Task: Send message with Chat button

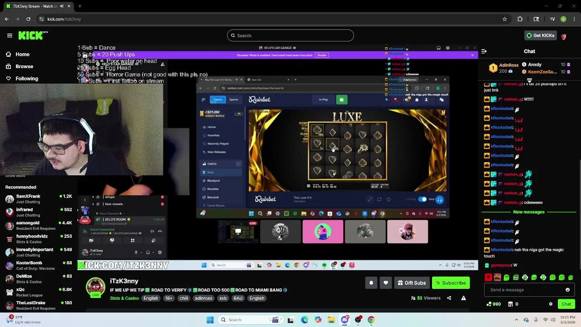Action: click(x=566, y=304)
